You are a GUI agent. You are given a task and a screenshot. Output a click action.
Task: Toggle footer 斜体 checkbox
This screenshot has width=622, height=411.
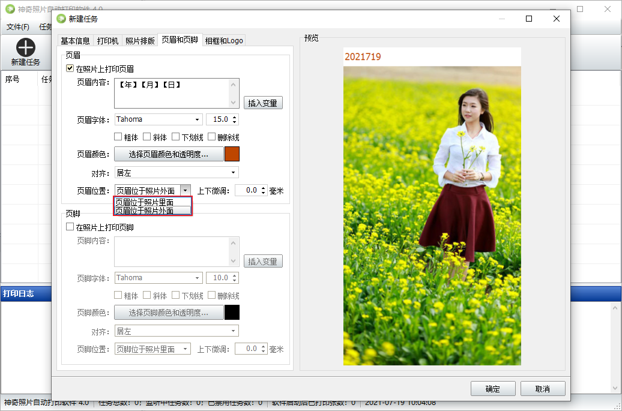click(x=146, y=295)
